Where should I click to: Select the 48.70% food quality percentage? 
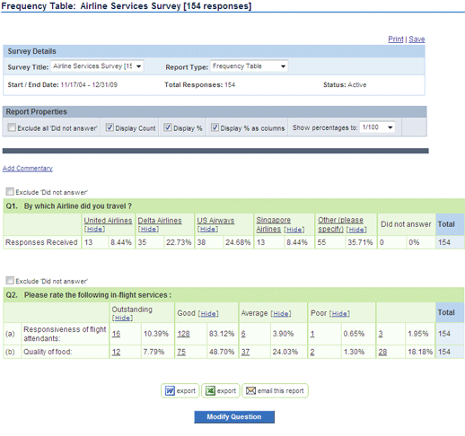(222, 352)
